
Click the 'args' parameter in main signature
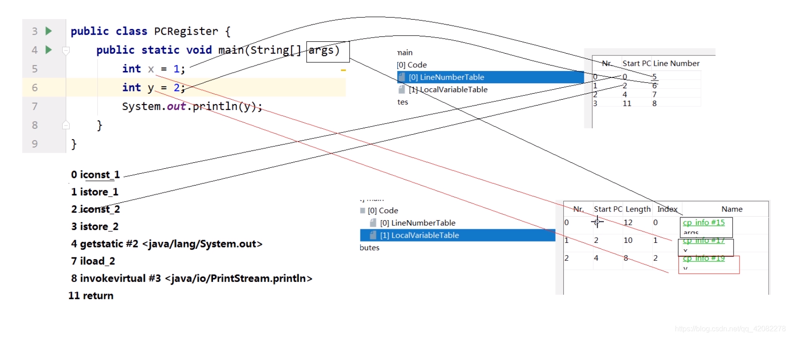(321, 50)
